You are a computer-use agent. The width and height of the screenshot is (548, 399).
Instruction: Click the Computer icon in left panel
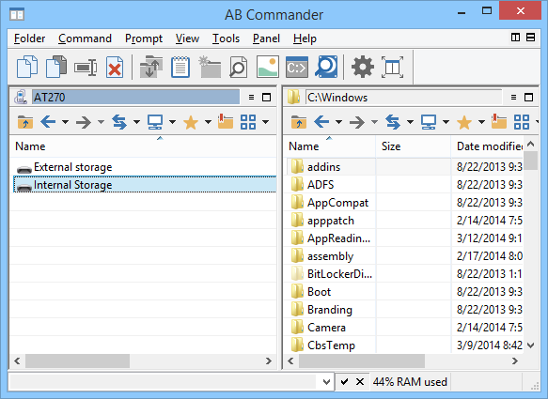point(155,122)
